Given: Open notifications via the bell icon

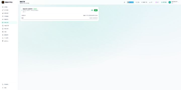Looking at the screenshot, I should (124, 2).
